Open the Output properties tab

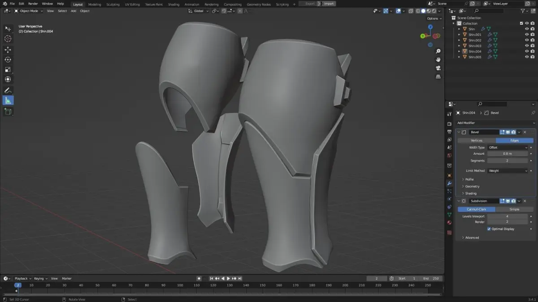449,132
